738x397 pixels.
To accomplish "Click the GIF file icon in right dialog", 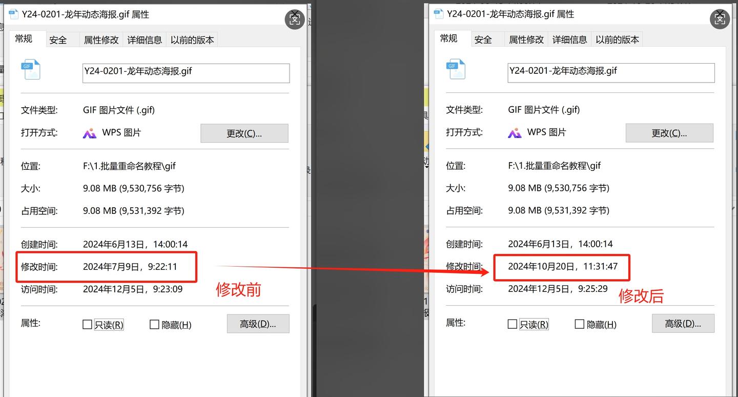I will [456, 69].
